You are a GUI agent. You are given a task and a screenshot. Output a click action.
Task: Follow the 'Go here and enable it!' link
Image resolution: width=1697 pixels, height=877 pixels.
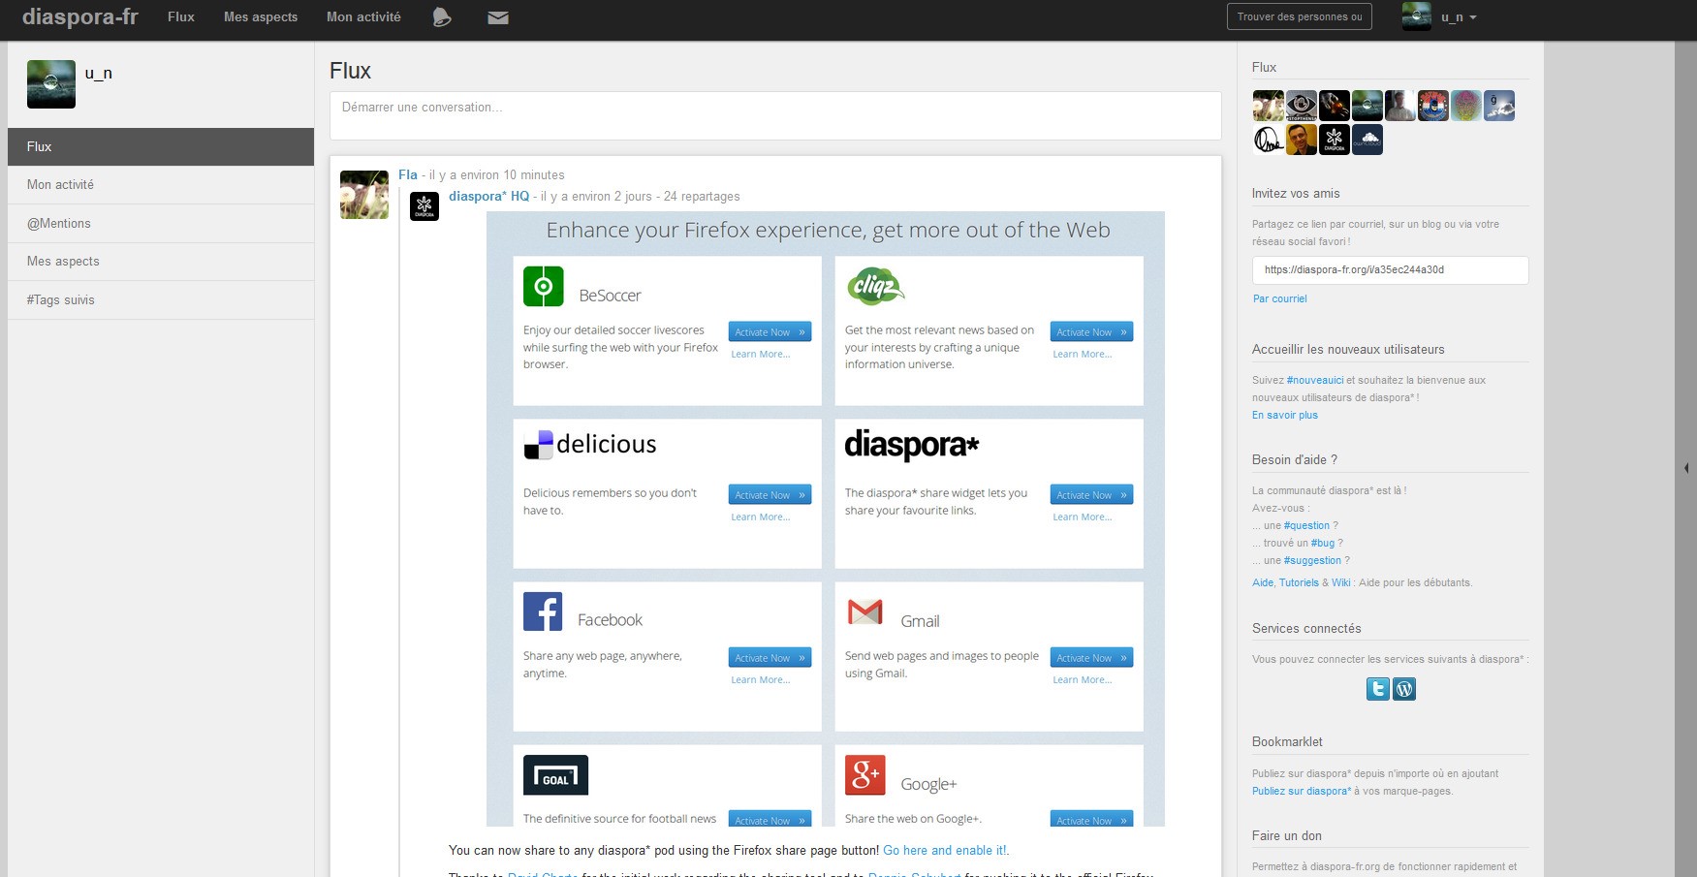[945, 851]
